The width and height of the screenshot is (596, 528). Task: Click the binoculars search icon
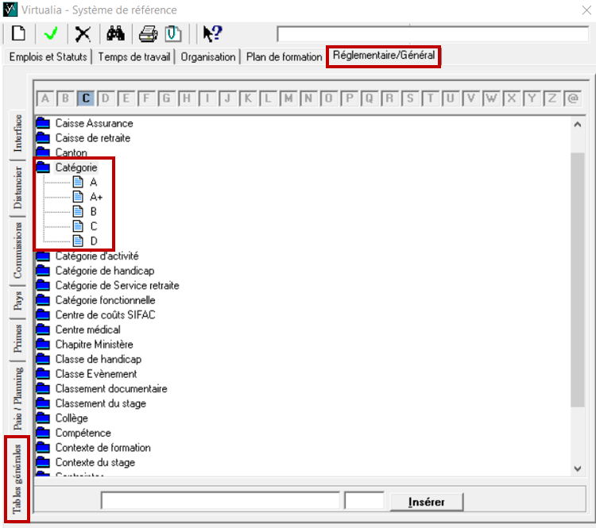pos(116,33)
